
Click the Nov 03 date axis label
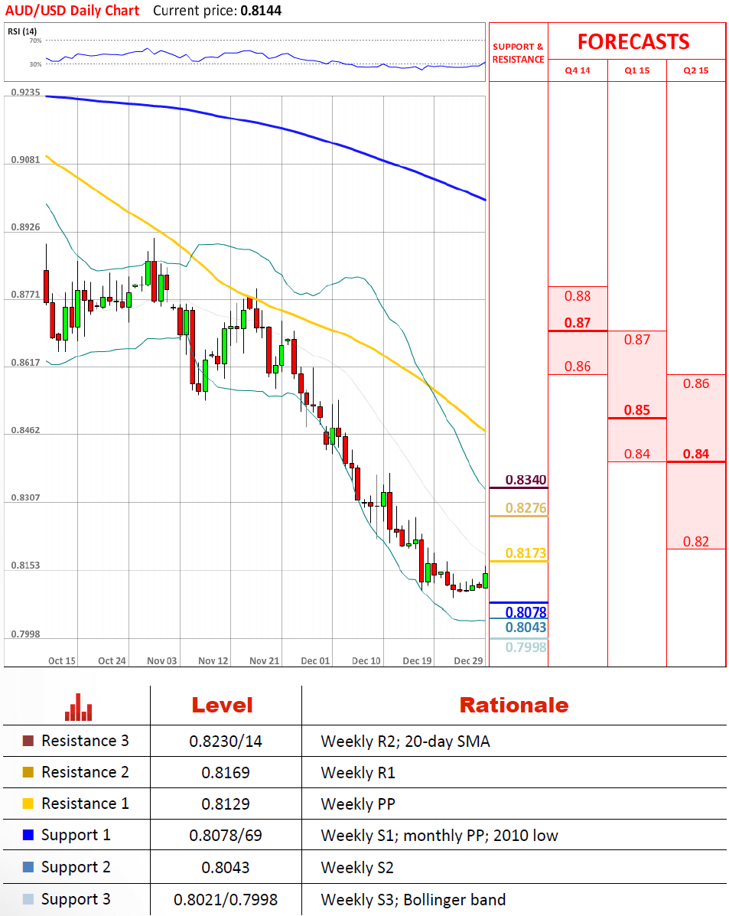tap(162, 660)
